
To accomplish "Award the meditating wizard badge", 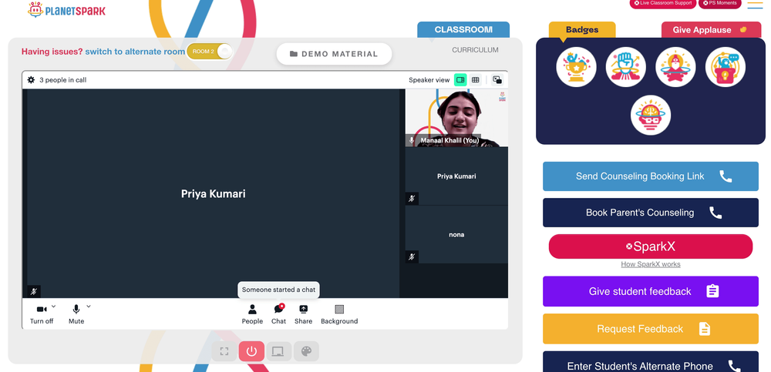I will (675, 67).
